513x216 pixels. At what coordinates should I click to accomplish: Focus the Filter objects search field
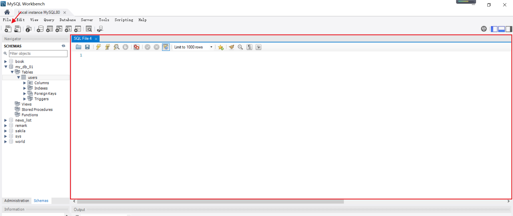click(x=38, y=53)
